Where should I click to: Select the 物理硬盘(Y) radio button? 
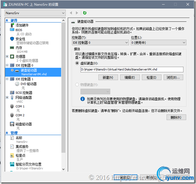tap(77, 84)
